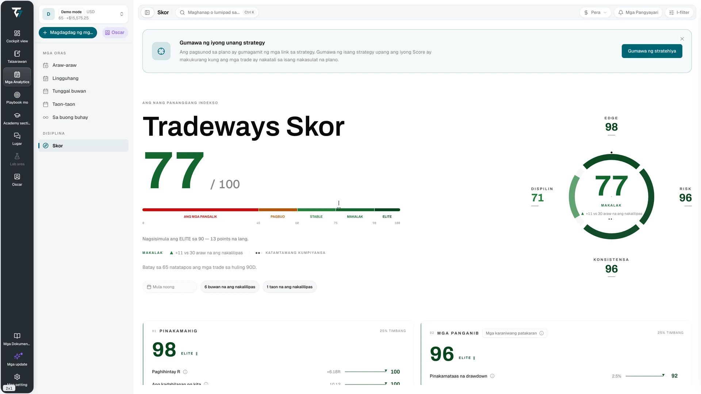Click the ANG MGA PANGALIK segment label
The height and width of the screenshot is (394, 701).
point(200,217)
